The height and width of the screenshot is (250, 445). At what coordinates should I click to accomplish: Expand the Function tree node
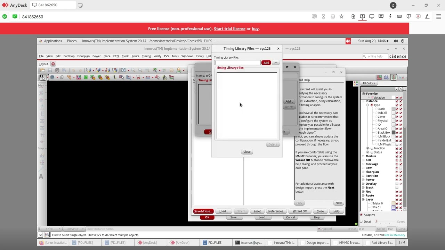coord(368,148)
